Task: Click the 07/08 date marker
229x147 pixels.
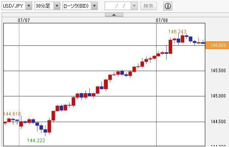Action: 162,20
